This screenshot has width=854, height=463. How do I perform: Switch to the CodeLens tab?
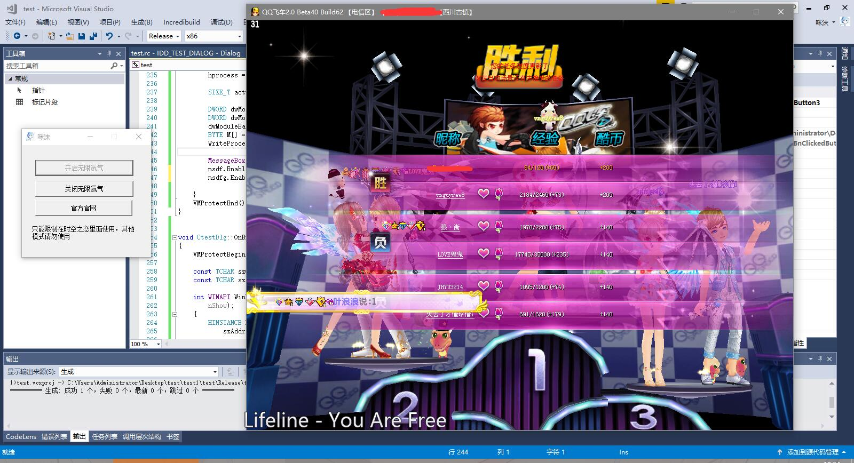tap(21, 436)
